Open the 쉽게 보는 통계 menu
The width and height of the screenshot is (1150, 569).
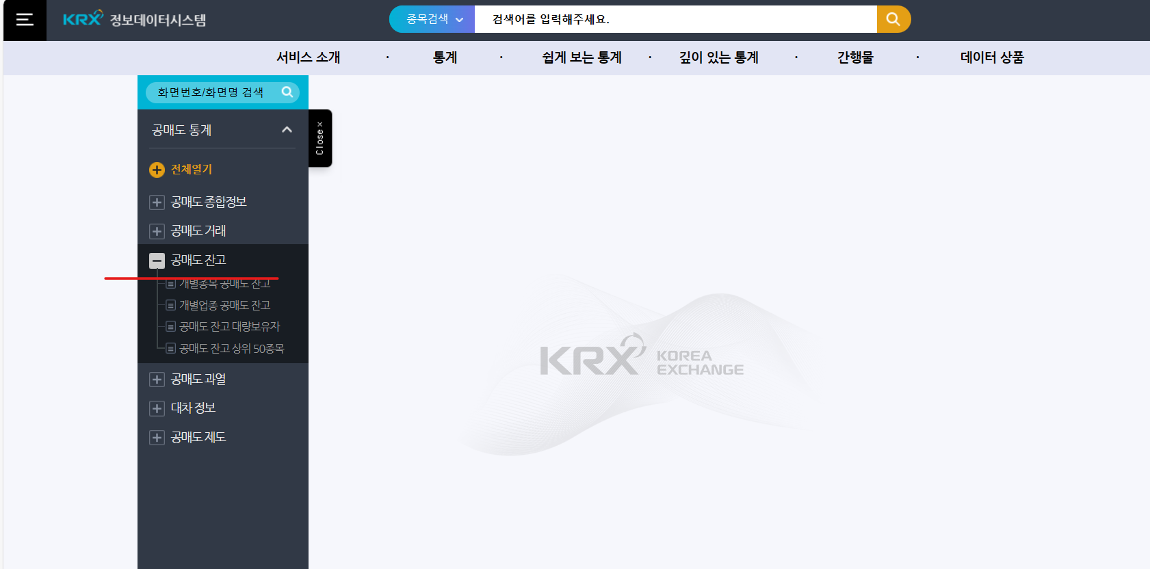[x=581, y=57]
